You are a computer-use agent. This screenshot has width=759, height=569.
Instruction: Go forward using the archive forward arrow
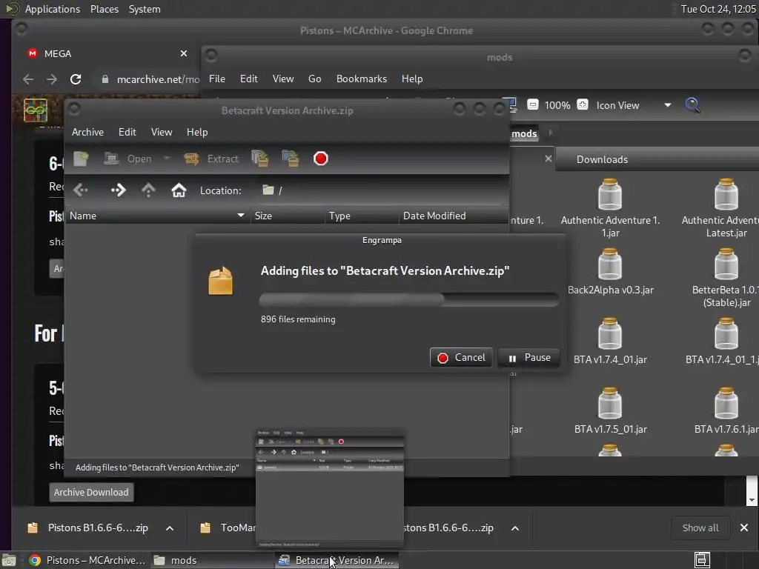118,190
